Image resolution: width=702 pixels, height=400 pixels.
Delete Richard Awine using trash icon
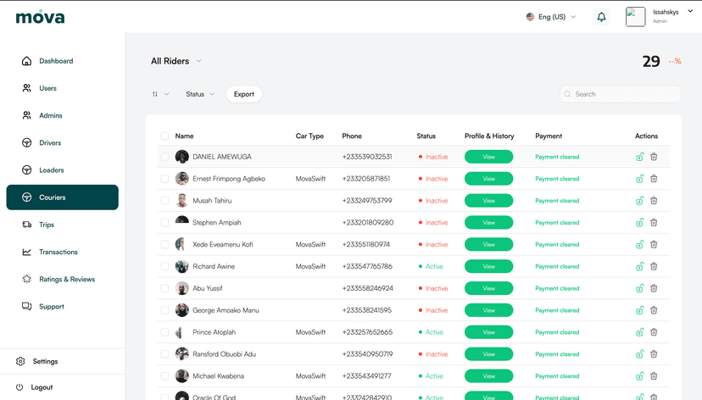(x=654, y=266)
